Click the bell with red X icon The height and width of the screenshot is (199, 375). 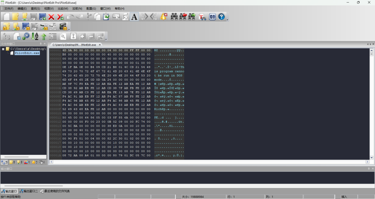click(x=164, y=17)
